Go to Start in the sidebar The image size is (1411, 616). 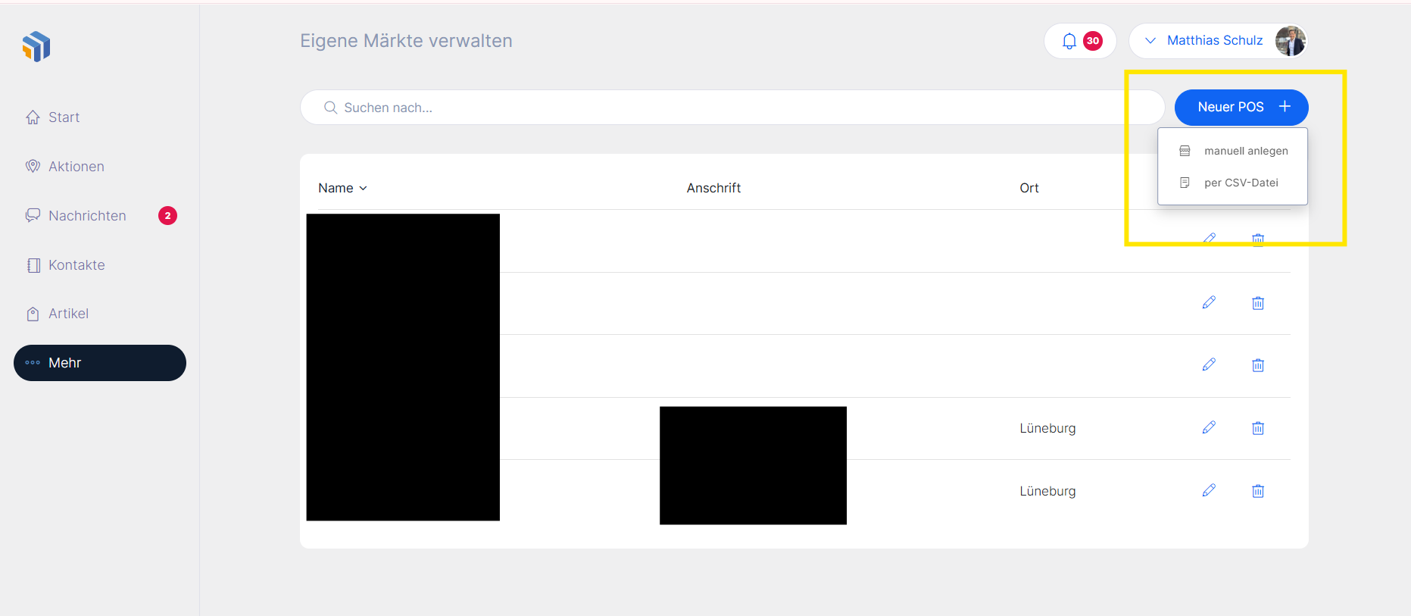(64, 117)
